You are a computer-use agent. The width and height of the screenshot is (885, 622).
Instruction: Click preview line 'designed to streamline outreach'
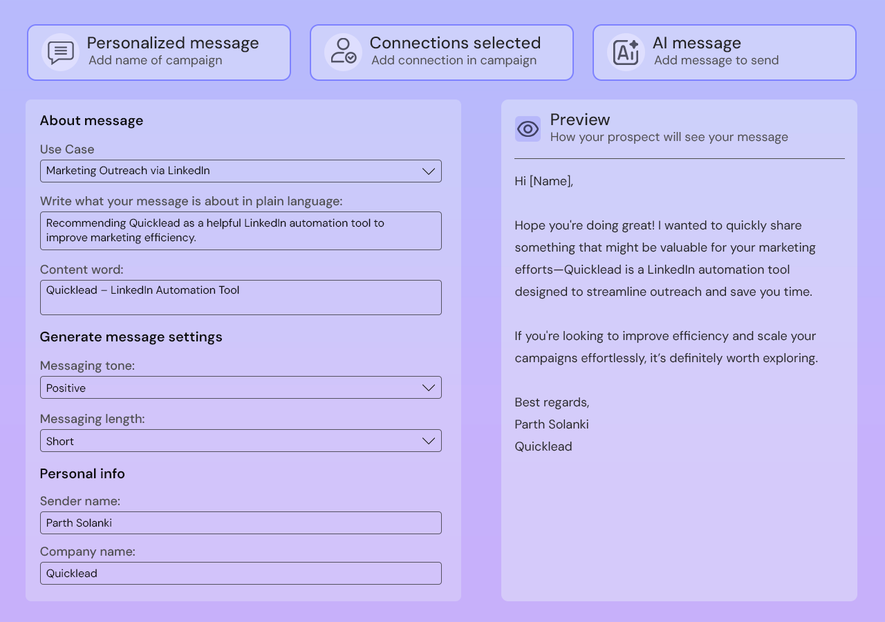pos(663,292)
